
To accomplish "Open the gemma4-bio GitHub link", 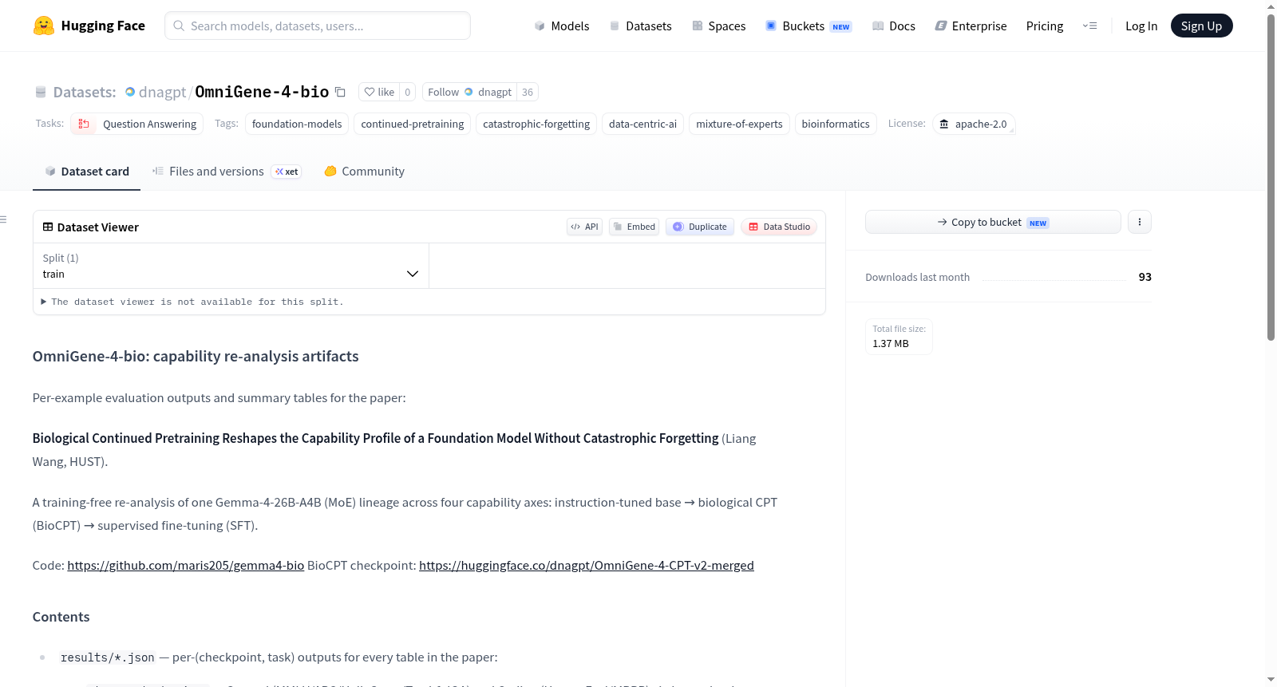I will pyautogui.click(x=186, y=565).
